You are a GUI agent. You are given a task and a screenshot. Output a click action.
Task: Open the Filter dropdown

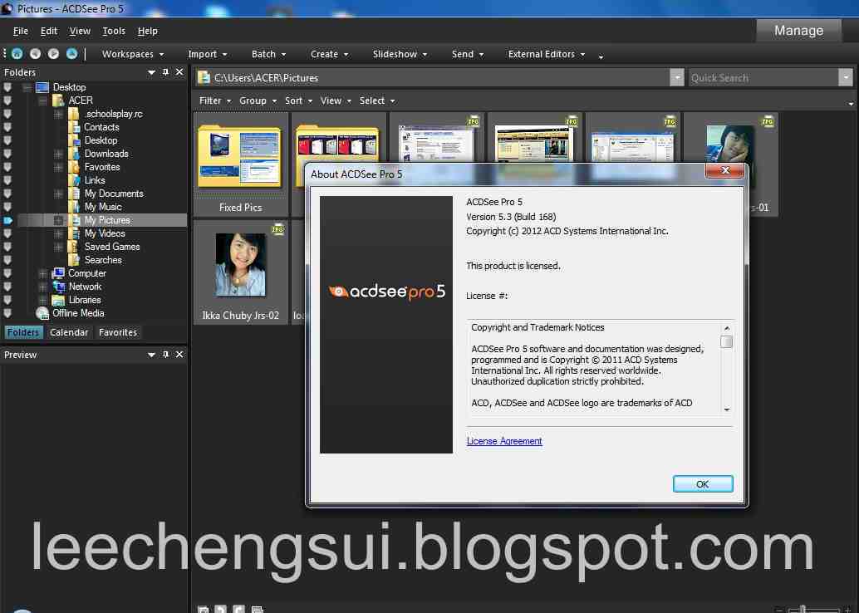pos(214,101)
